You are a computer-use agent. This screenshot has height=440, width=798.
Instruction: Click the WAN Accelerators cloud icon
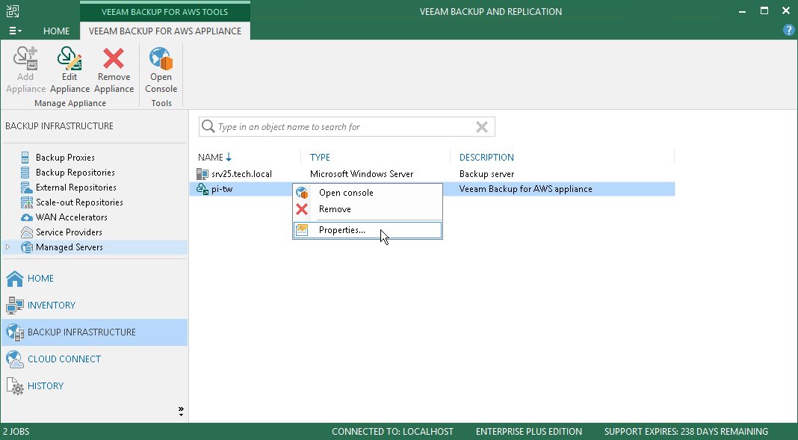click(x=26, y=217)
